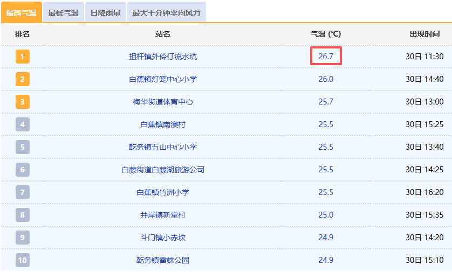Click the rank 8 gray badge

pyautogui.click(x=23, y=215)
